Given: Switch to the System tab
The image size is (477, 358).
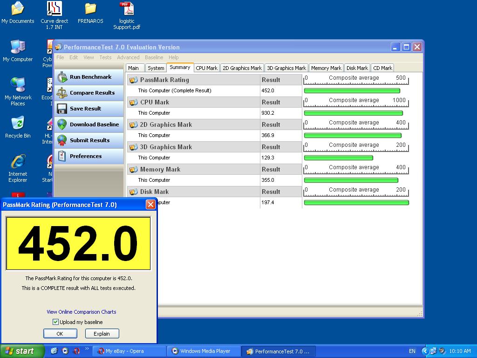Looking at the screenshot, I should [156, 68].
